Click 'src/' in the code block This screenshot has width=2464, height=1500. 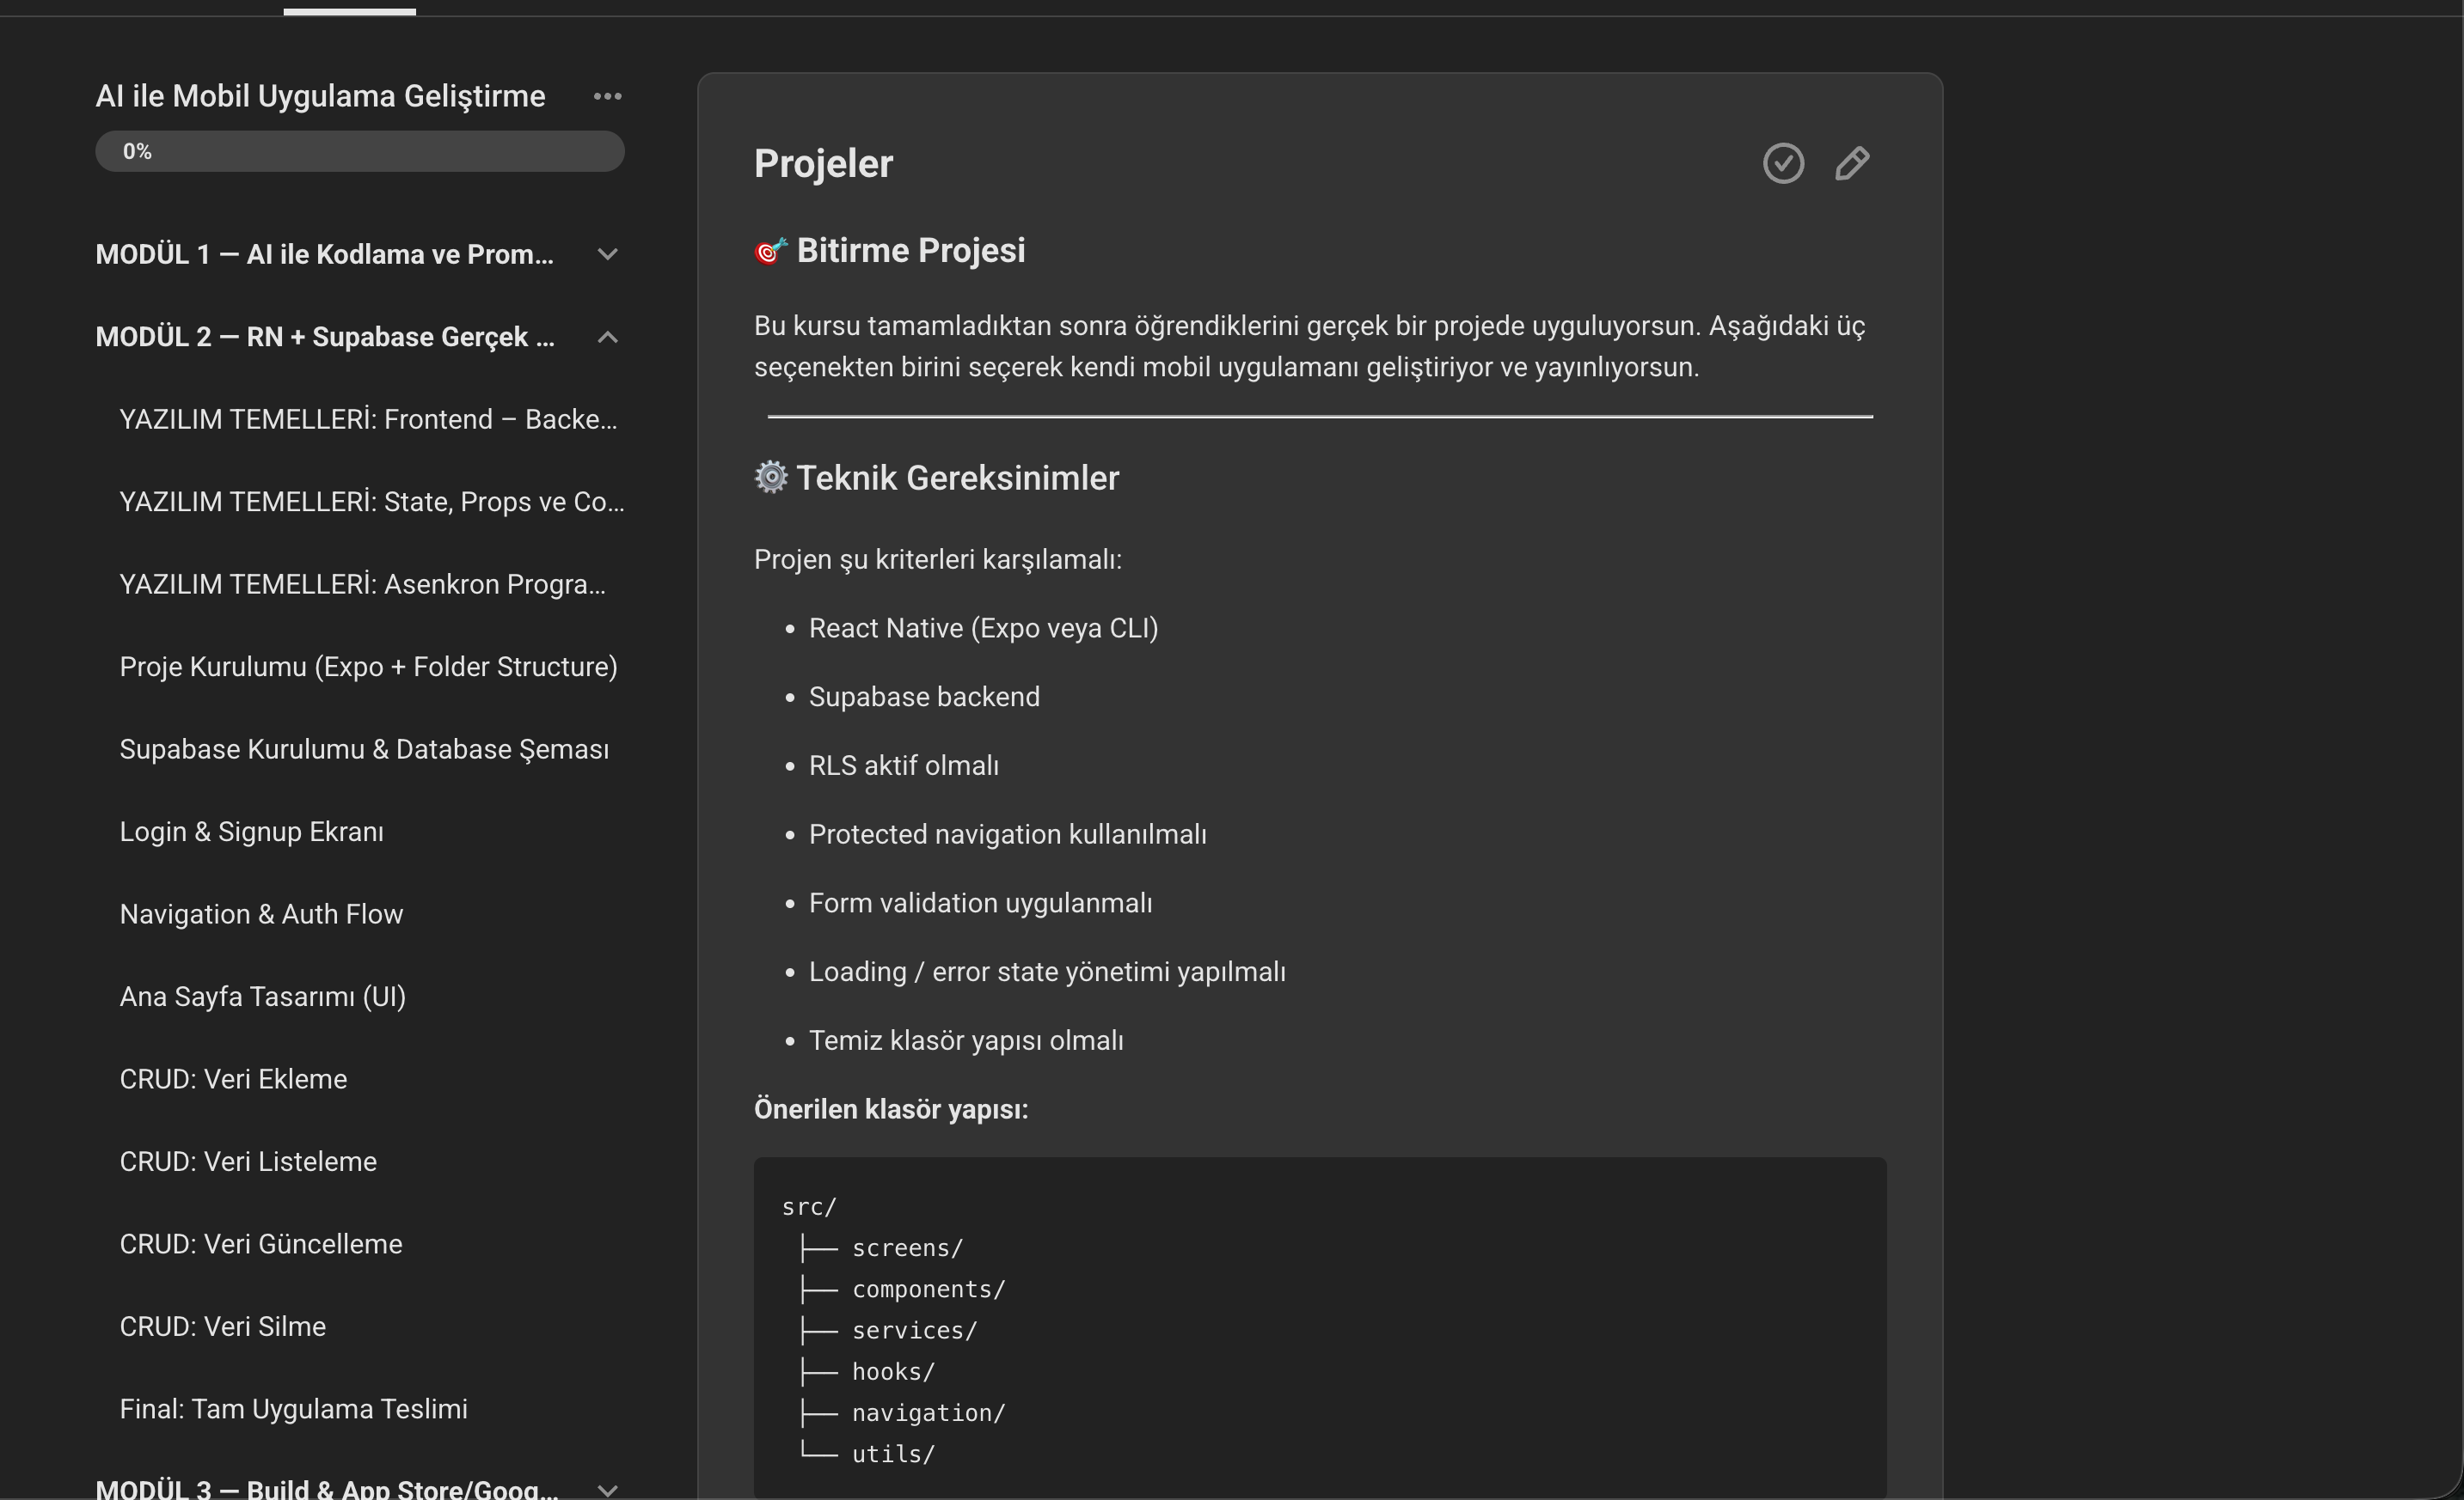[x=809, y=1207]
